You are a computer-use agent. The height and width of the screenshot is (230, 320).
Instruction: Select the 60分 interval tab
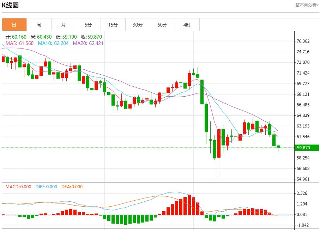point(162,25)
